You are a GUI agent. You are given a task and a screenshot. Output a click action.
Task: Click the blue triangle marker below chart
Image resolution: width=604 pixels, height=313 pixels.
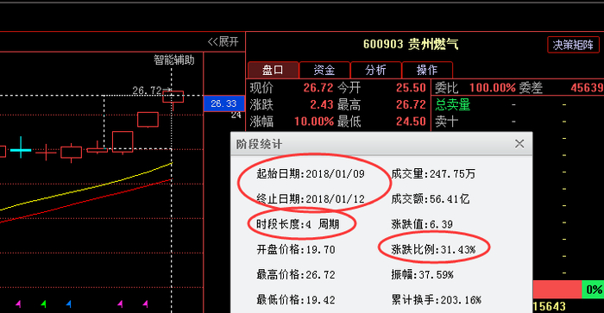point(68,304)
